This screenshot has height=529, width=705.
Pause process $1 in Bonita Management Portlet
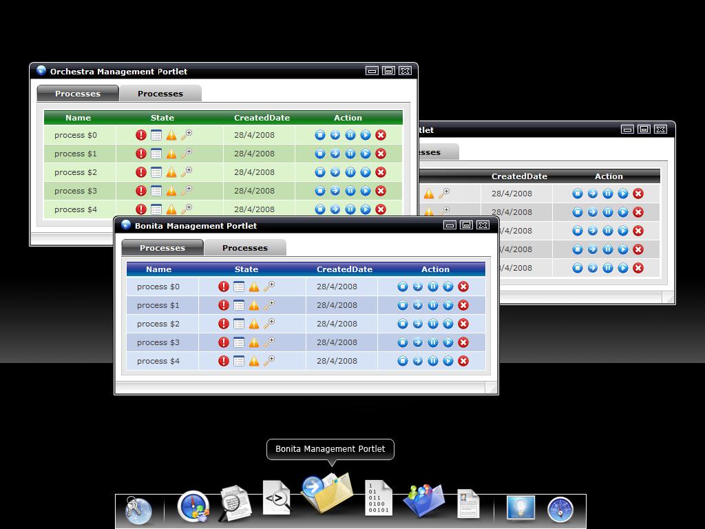click(x=433, y=305)
